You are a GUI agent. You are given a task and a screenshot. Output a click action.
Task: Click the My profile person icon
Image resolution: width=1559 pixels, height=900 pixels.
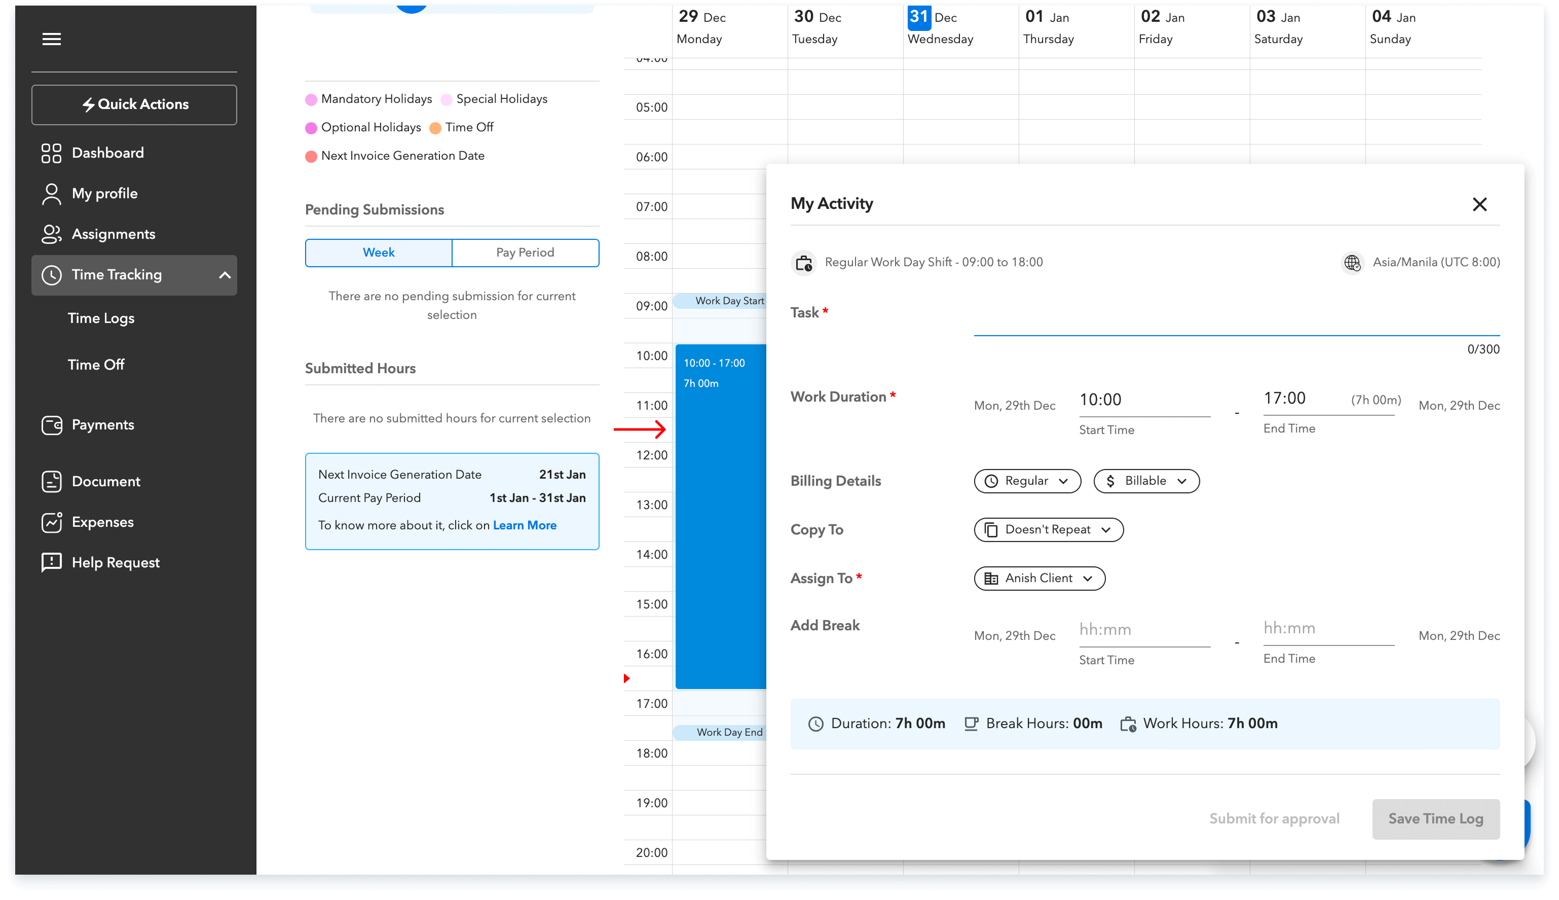click(51, 194)
